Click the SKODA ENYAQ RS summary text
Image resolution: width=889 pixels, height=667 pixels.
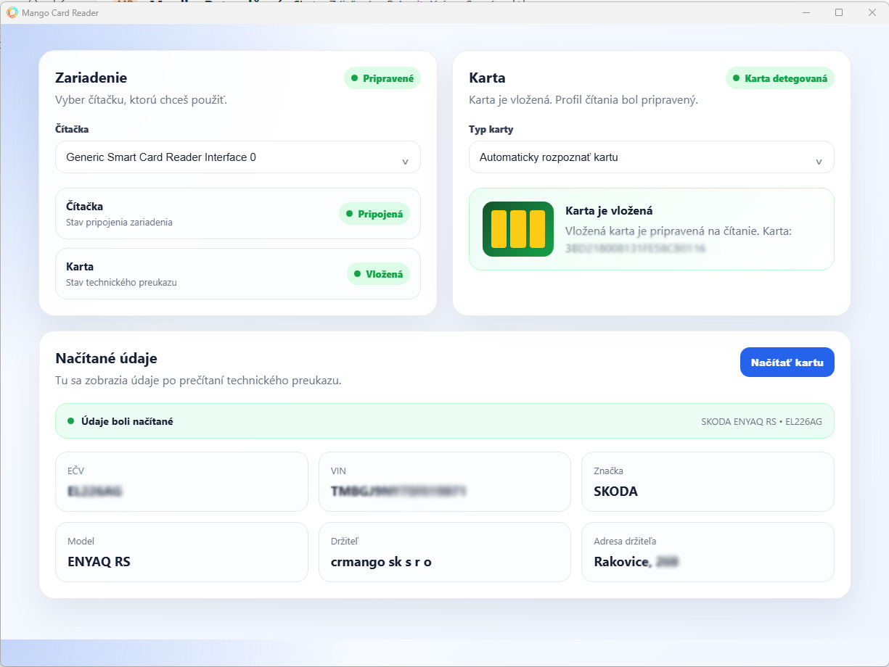click(761, 422)
